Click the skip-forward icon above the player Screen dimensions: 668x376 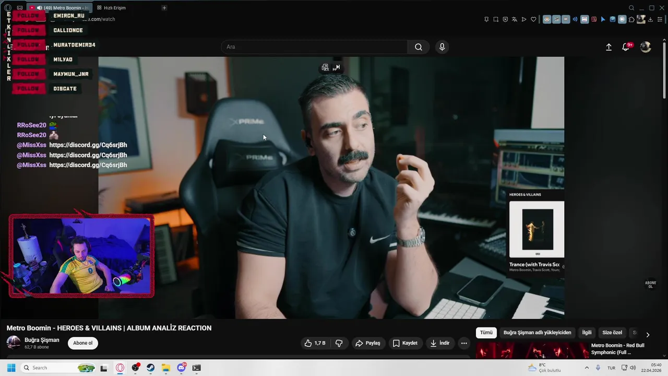coord(337,67)
